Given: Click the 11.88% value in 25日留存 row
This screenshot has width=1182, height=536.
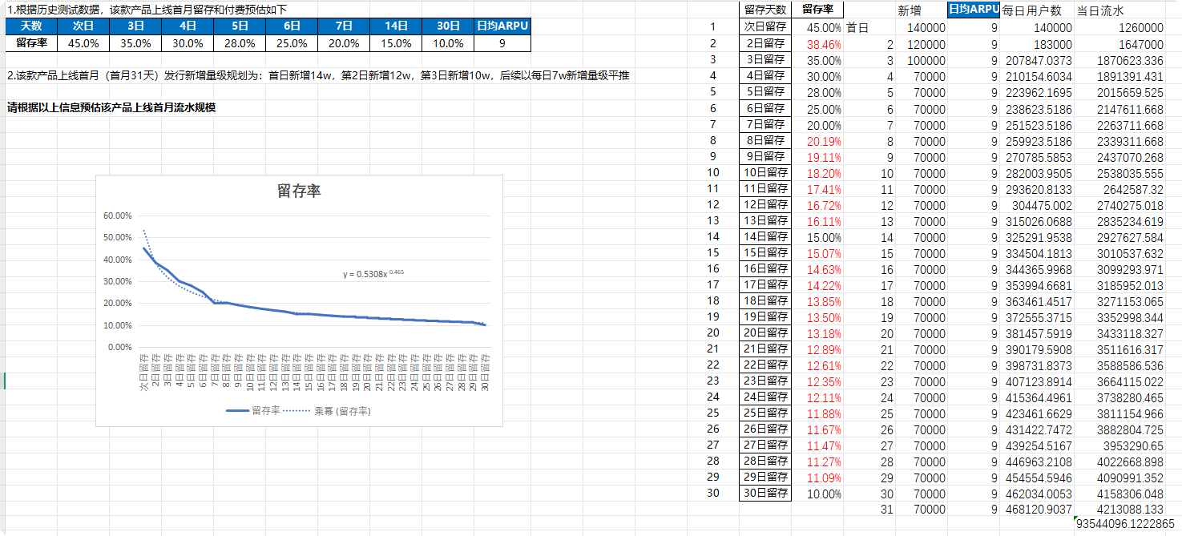Looking at the screenshot, I should click(x=824, y=413).
